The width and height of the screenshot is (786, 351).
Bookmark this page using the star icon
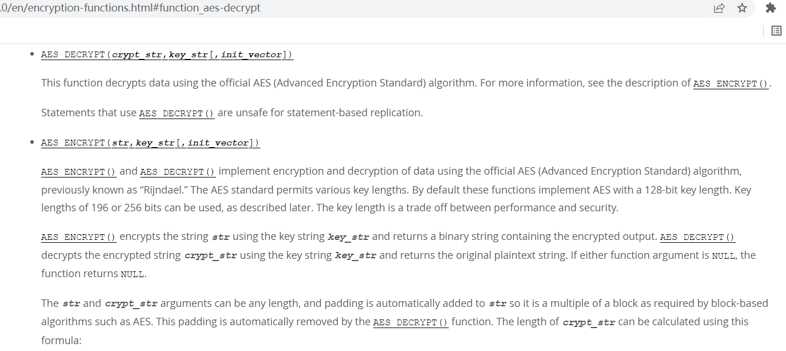(x=742, y=8)
